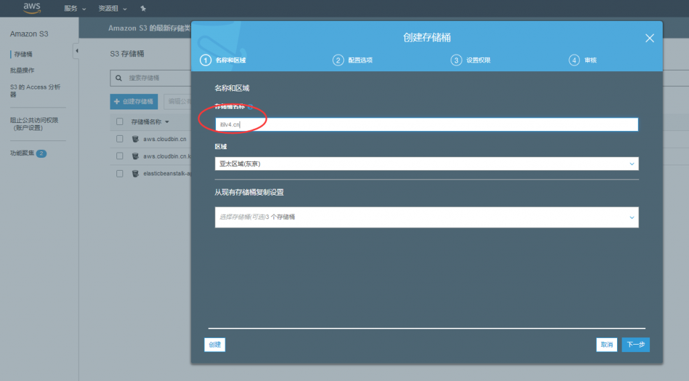Viewport: 689px width, 381px height.
Task: Click the bucket icon beside aws.cloudbin.cn
Action: click(135, 138)
